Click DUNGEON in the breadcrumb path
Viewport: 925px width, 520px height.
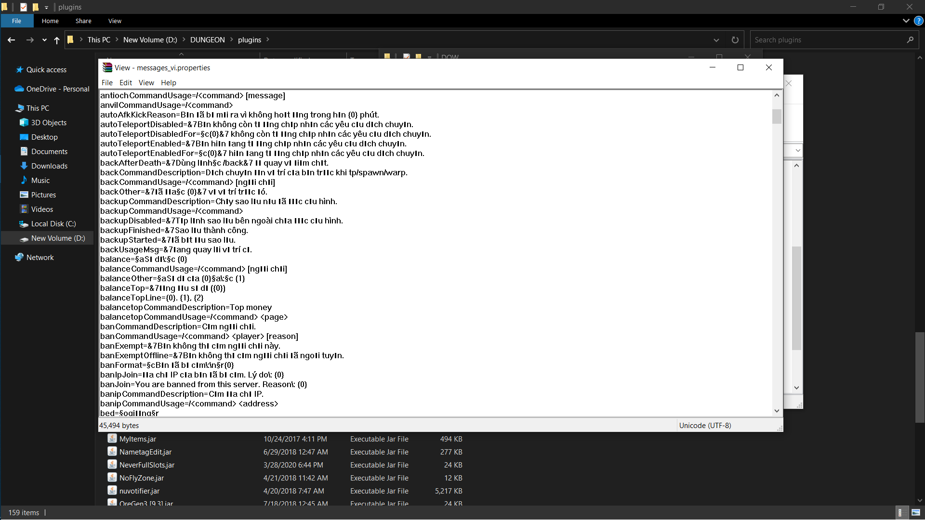[x=207, y=40]
